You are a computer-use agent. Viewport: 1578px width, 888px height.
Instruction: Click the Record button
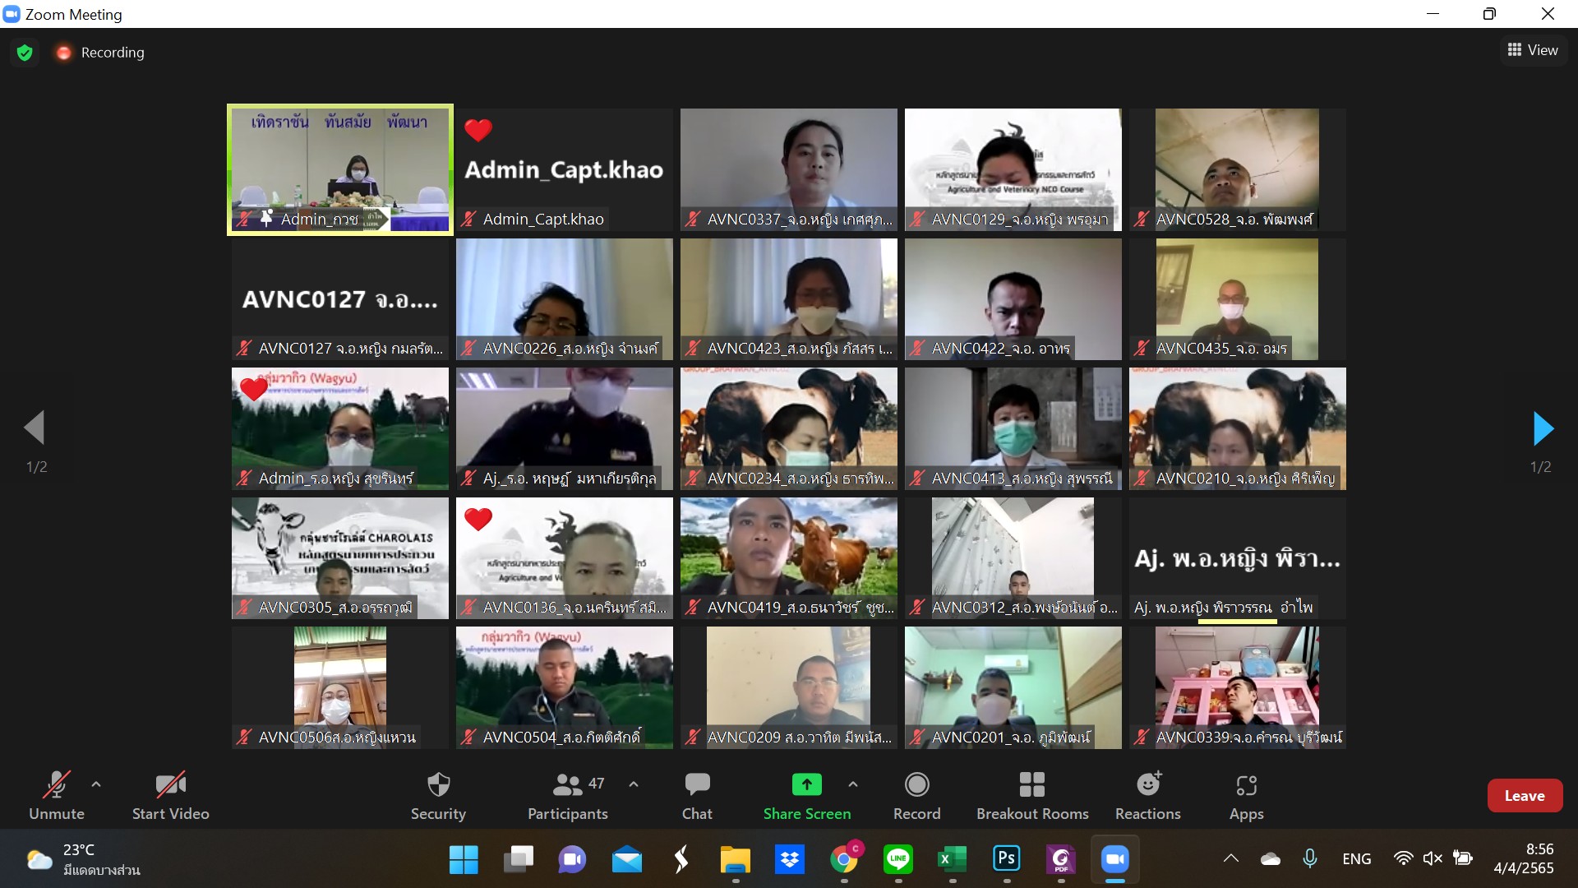[x=916, y=795]
